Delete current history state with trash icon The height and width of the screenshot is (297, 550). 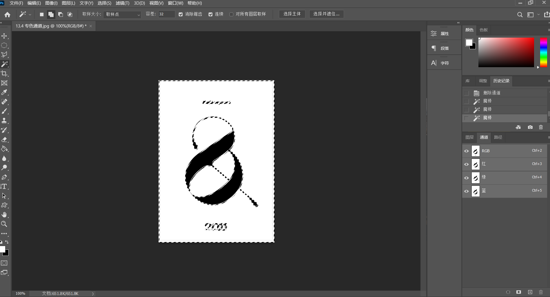point(541,127)
